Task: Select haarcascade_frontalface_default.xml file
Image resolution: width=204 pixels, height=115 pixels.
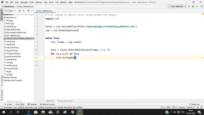Action: (20, 38)
